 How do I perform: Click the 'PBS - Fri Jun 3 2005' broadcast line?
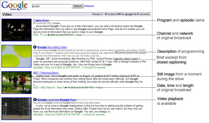point(57,35)
